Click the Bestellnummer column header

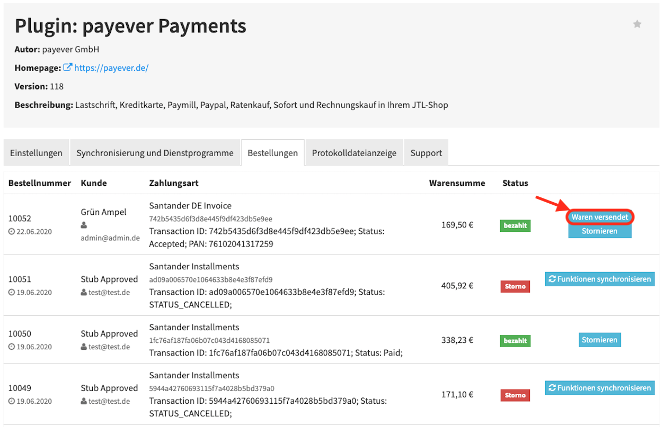tap(40, 183)
